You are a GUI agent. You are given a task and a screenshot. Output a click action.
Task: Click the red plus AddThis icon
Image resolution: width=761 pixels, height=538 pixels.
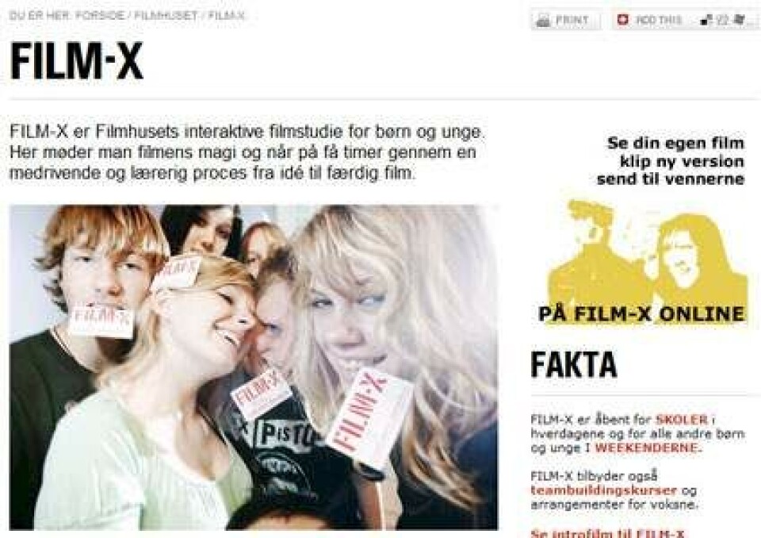coord(623,20)
